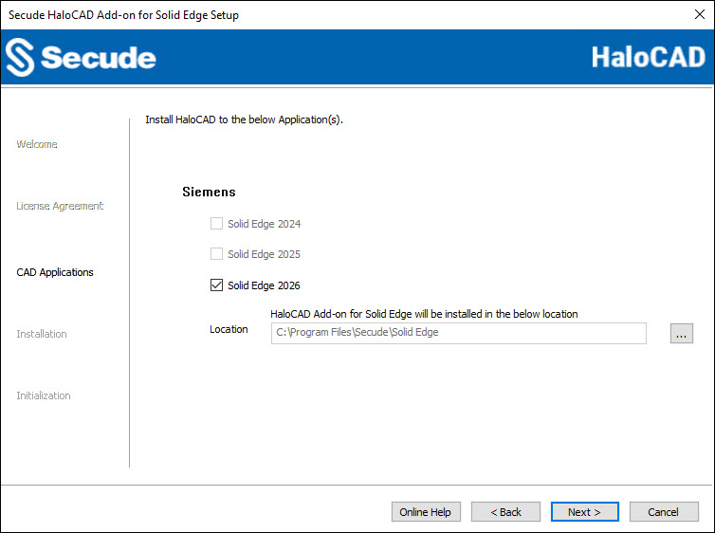The image size is (715, 533).
Task: Cancel the HaloCAD setup
Action: [664, 512]
